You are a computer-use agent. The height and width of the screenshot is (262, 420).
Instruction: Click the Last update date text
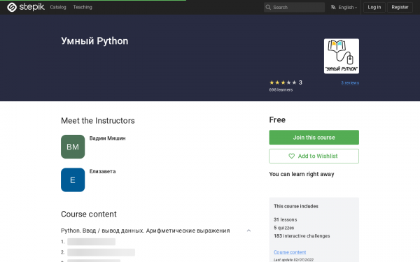(x=293, y=260)
